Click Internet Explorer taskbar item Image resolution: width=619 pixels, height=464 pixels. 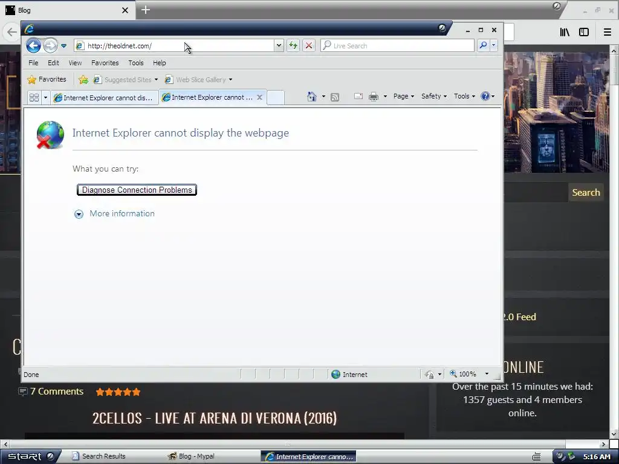(x=308, y=457)
